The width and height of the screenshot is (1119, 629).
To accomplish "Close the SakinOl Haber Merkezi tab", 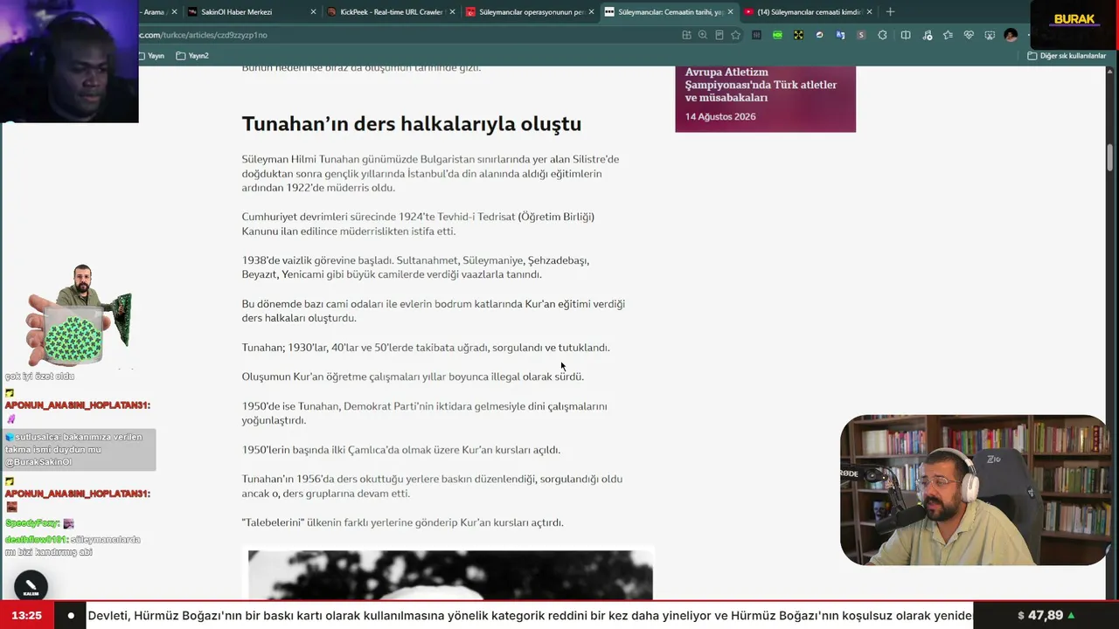I will coord(313,12).
